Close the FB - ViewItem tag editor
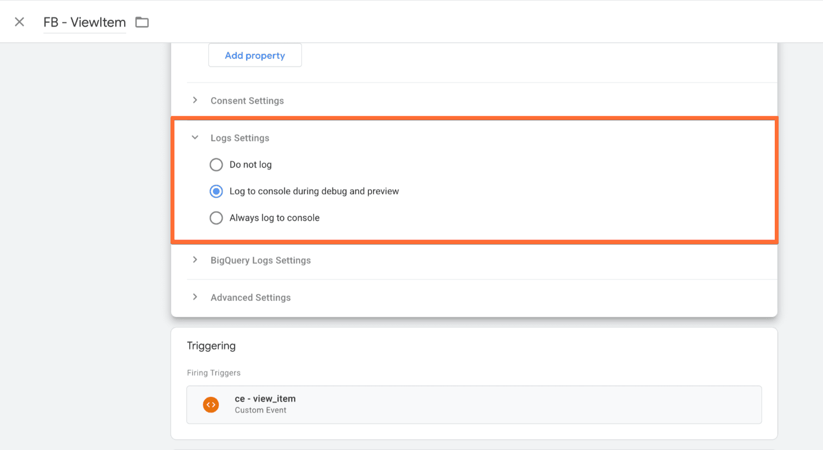 [x=19, y=21]
